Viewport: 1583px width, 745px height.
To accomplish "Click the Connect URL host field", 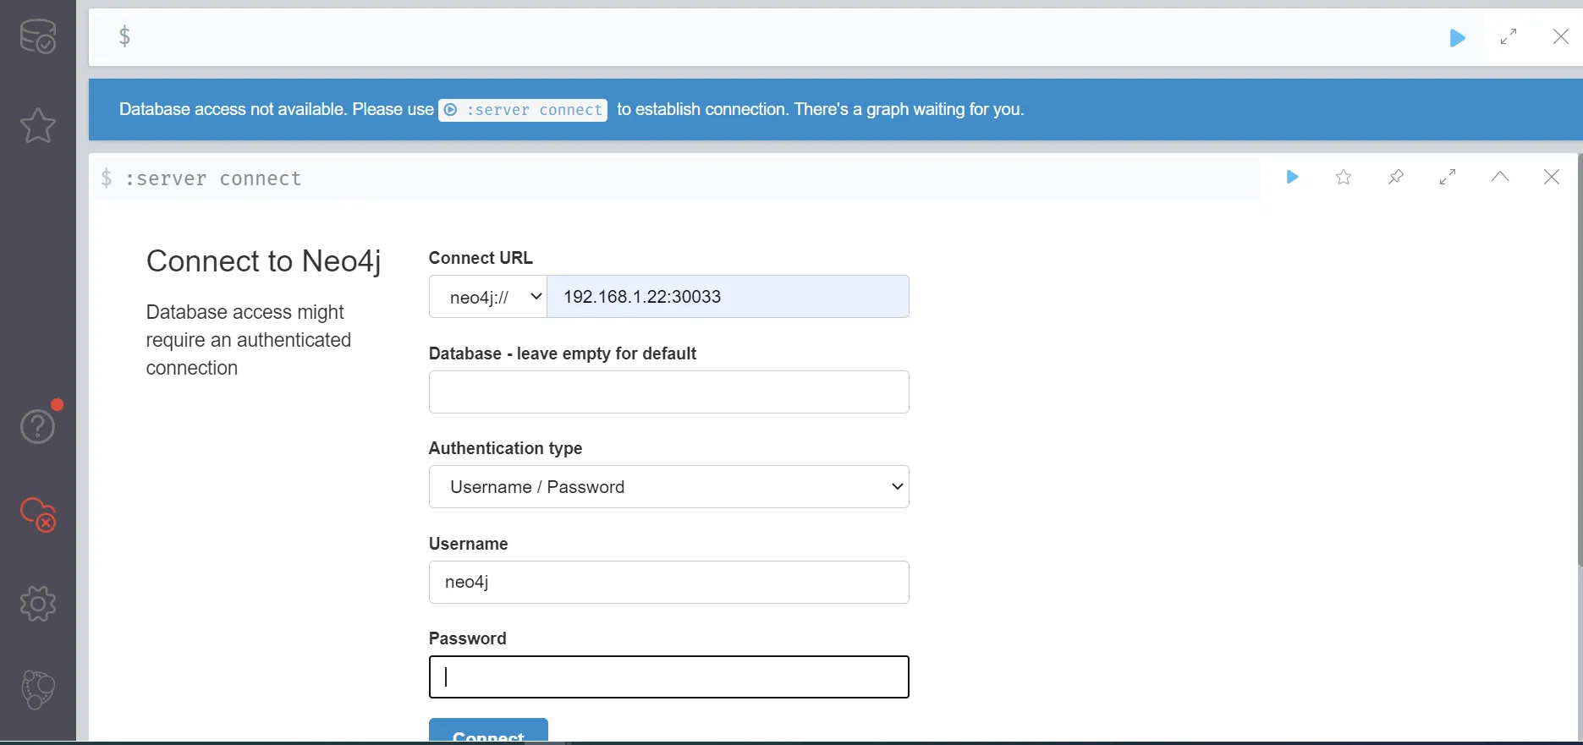I will tap(728, 297).
